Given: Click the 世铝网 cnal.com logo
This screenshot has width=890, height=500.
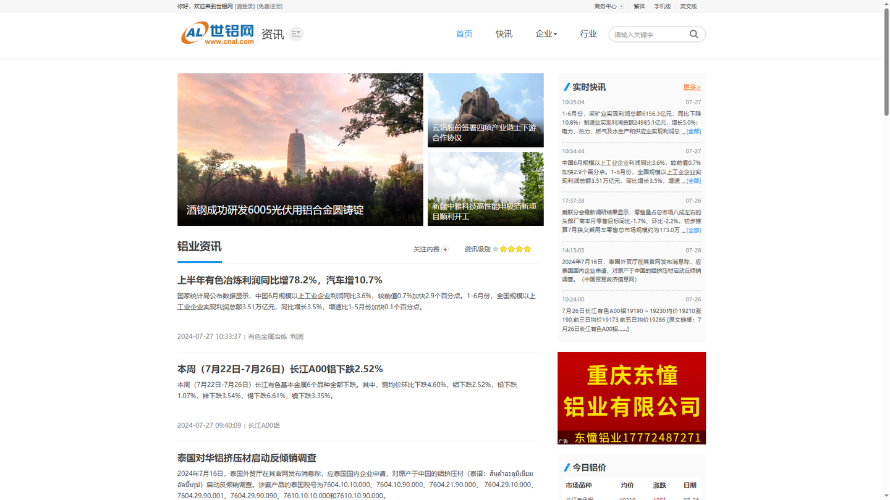Looking at the screenshot, I should click(x=218, y=33).
